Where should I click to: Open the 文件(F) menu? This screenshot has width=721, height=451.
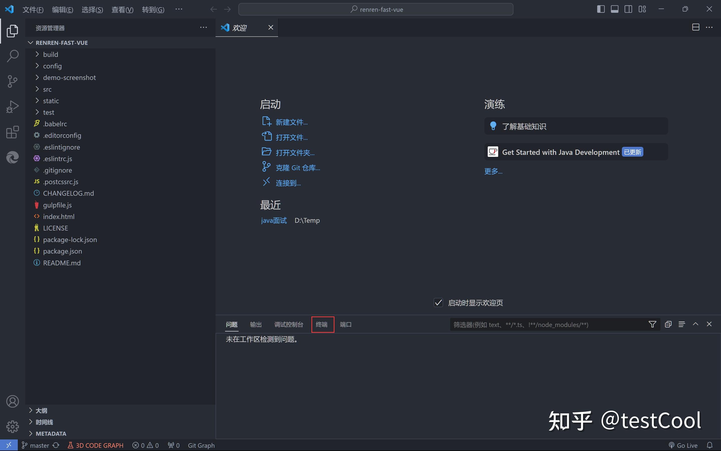click(x=33, y=9)
